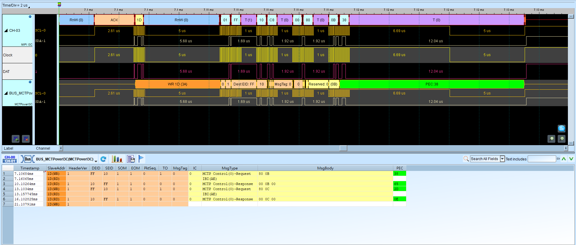Refresh the bus decode table
This screenshot has width=576, height=245.
pos(103,159)
